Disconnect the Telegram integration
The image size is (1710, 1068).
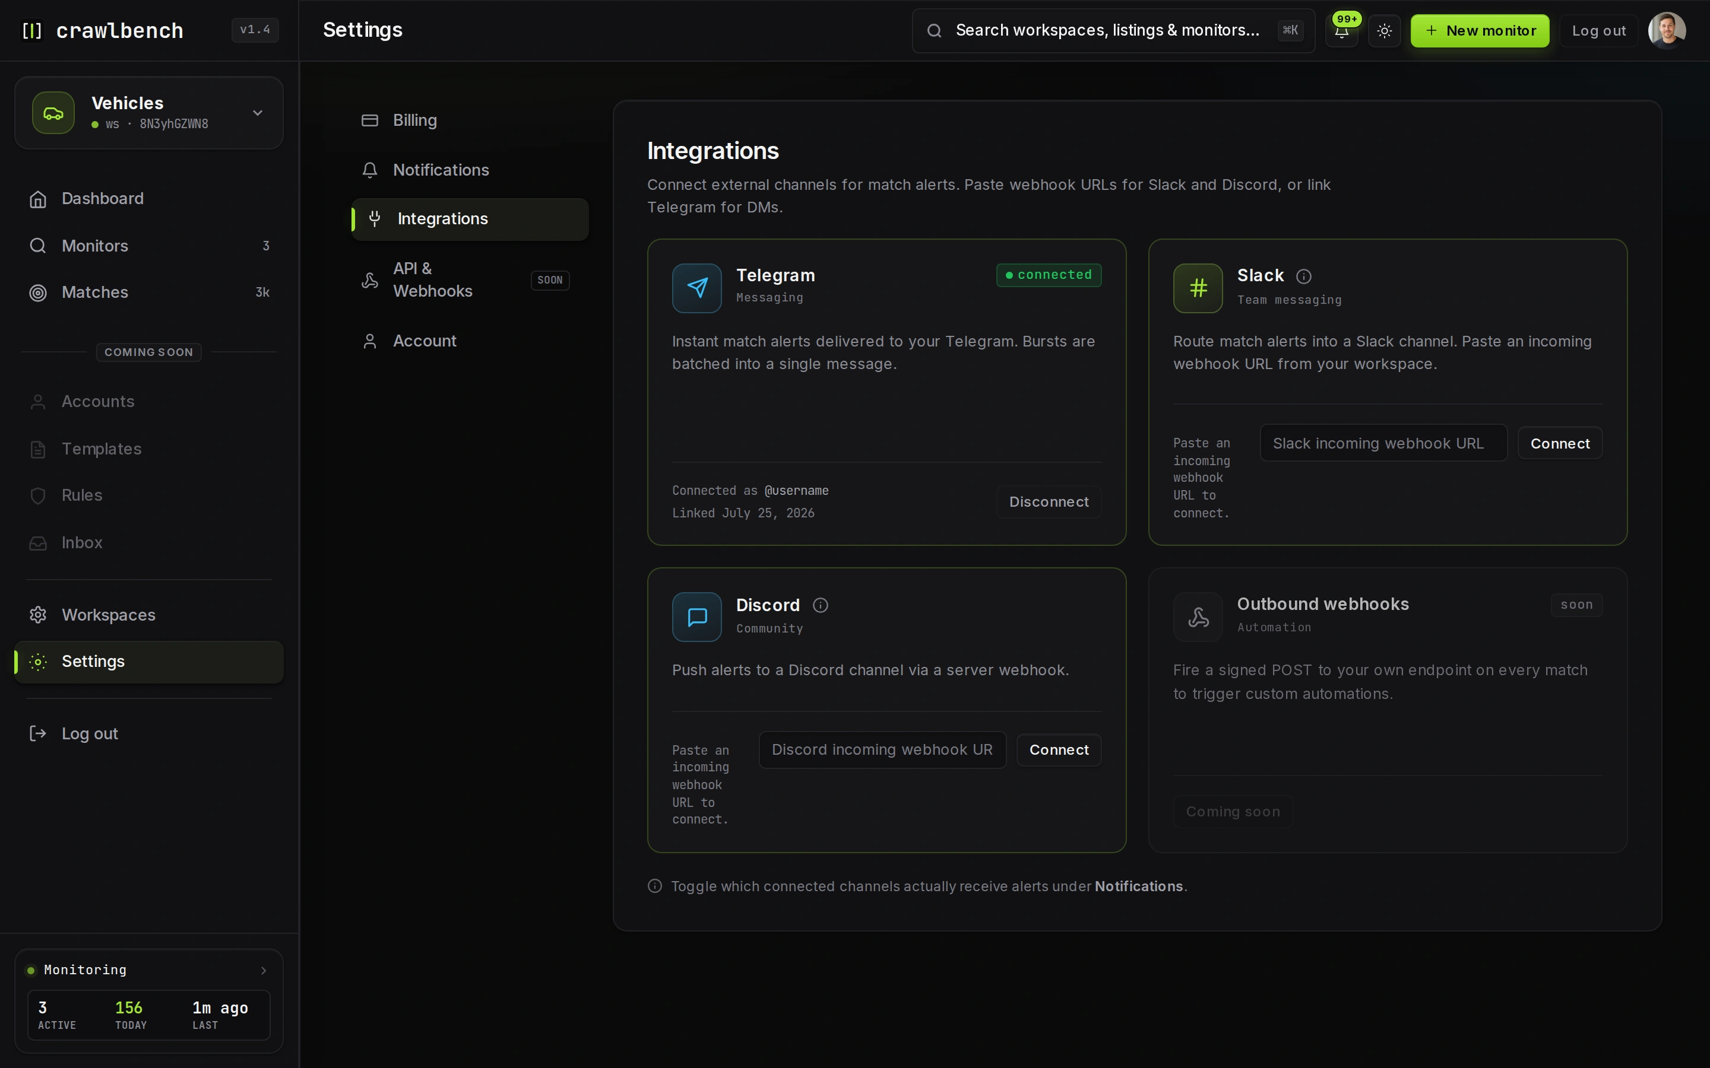pos(1049,501)
